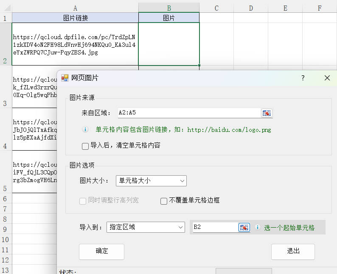Viewport: 337px width, 274px height.
Task: Select column A header
Action: (x=75, y=8)
